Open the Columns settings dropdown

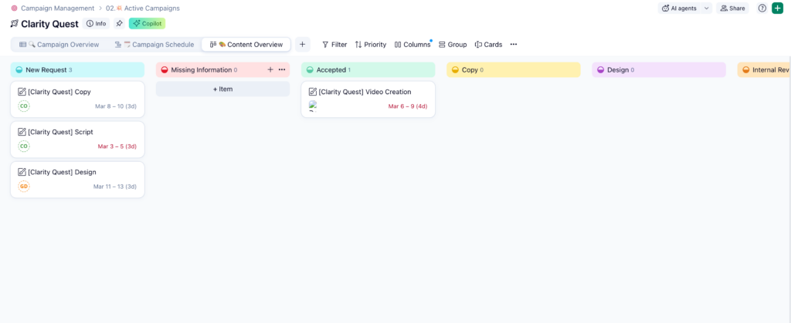click(x=412, y=45)
